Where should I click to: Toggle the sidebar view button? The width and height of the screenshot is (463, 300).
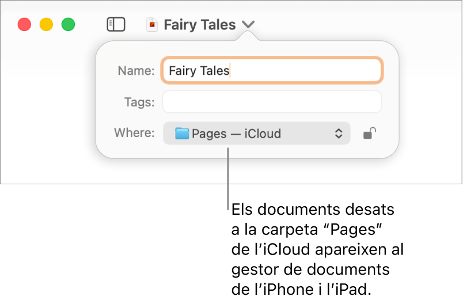point(116,24)
